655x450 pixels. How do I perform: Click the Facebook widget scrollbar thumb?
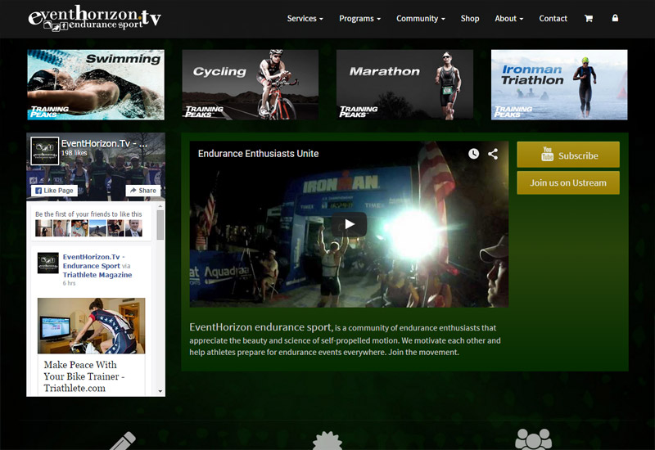pos(160,225)
